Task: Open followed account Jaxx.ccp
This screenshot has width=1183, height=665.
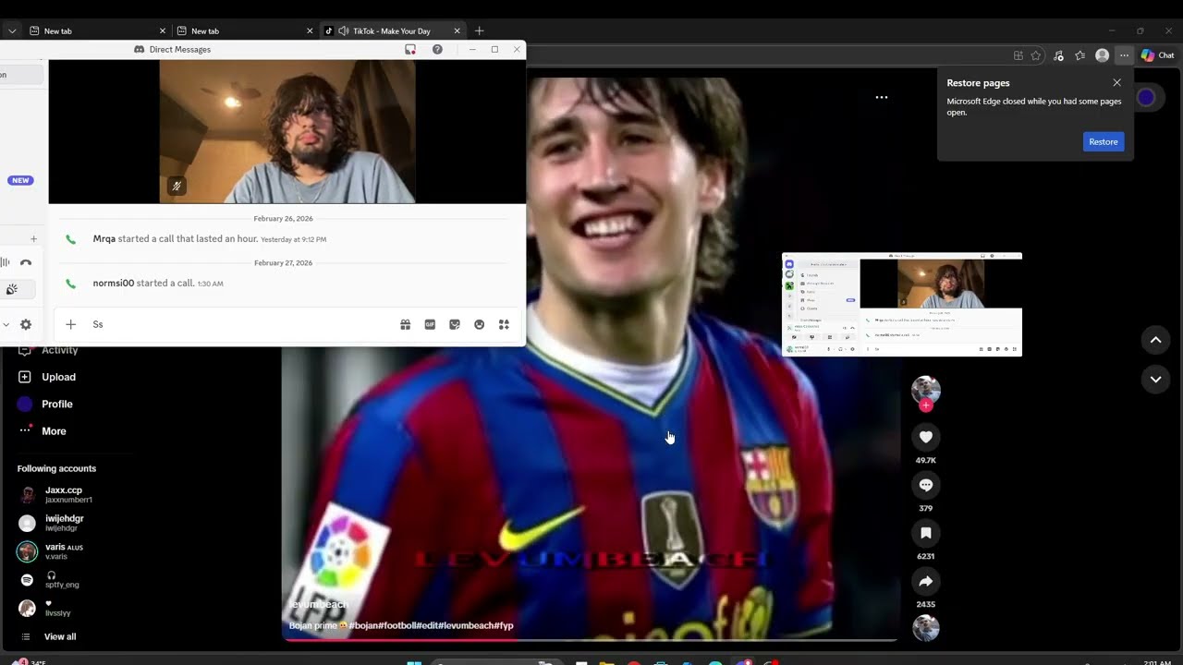Action: coord(55,494)
